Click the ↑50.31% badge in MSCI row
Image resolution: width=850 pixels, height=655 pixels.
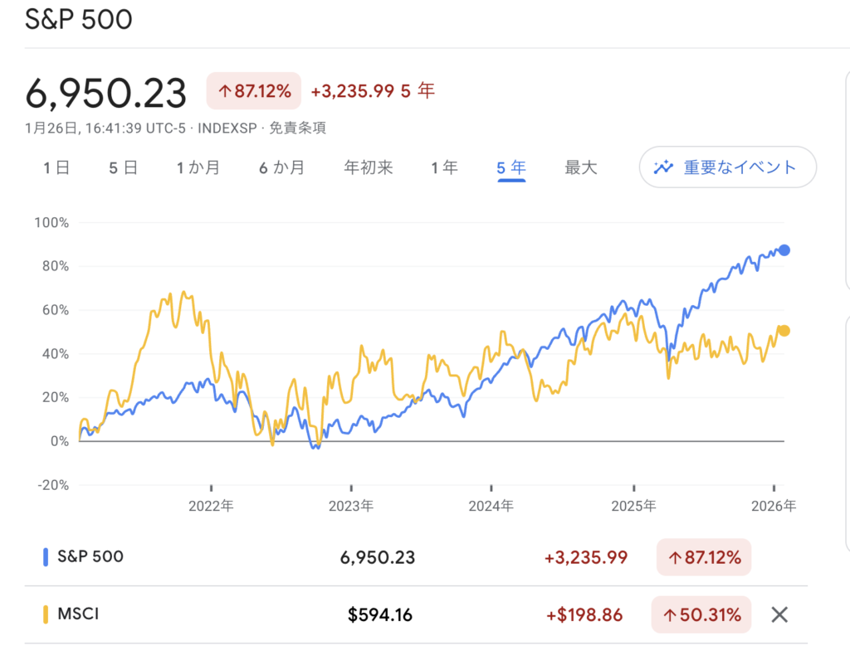pyautogui.click(x=701, y=614)
